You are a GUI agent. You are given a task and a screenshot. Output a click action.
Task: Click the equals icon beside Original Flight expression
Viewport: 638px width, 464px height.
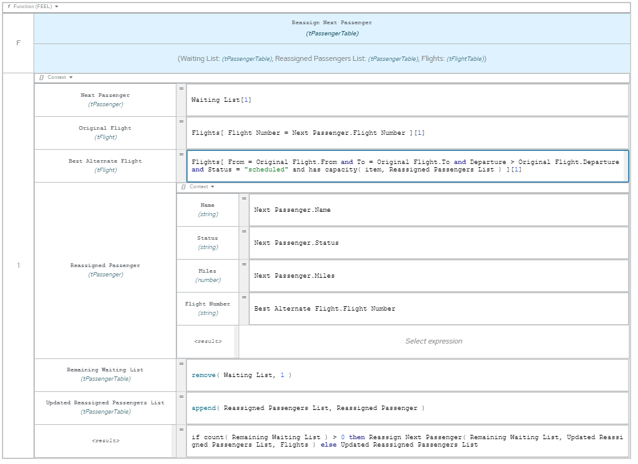(x=181, y=122)
